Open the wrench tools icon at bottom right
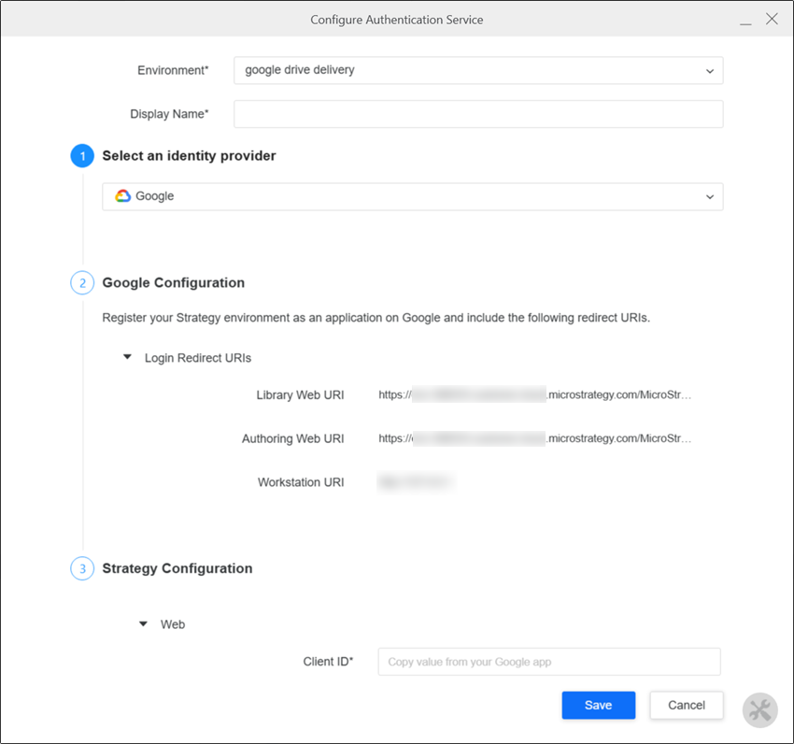 [759, 709]
